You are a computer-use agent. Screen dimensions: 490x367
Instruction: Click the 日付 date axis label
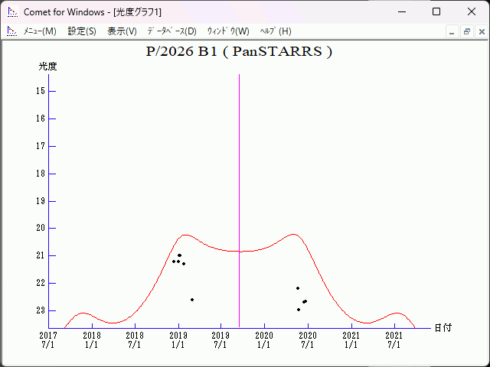[x=443, y=327]
